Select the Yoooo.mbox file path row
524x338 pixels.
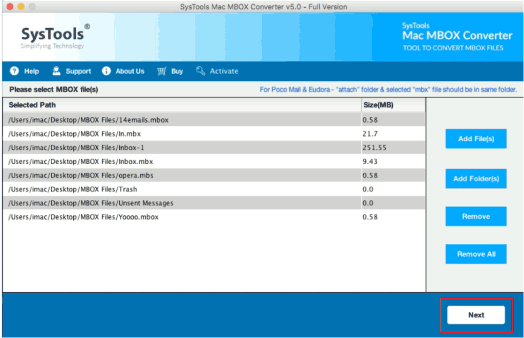(214, 217)
